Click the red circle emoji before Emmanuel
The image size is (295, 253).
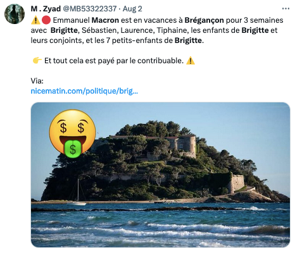pos(46,20)
